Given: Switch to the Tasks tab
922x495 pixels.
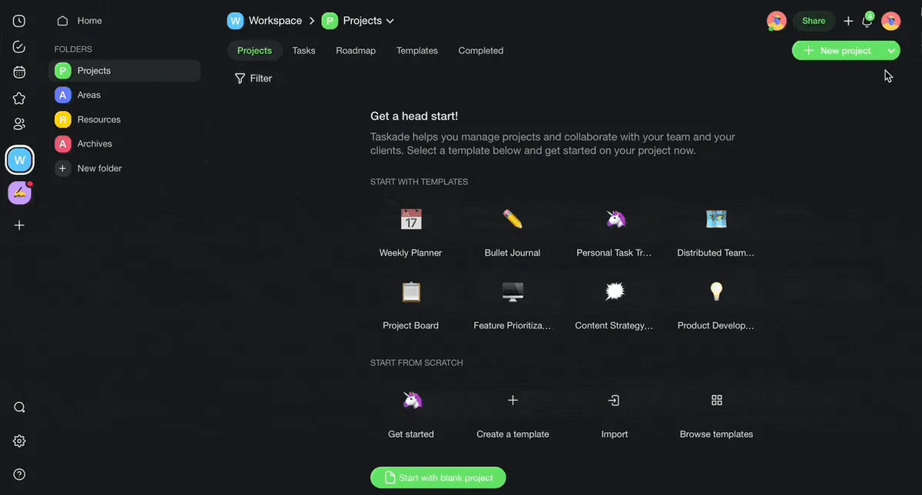Looking at the screenshot, I should point(303,51).
